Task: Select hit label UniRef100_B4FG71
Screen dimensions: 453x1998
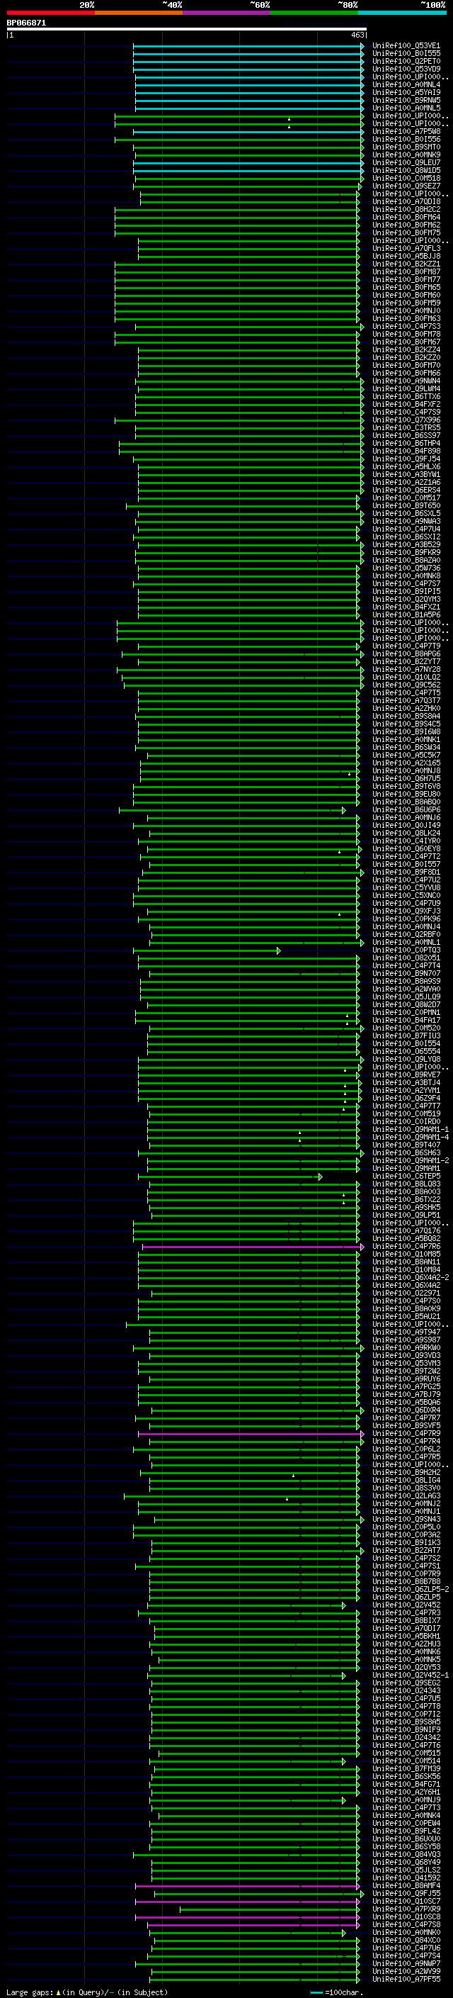Action: (406, 1784)
